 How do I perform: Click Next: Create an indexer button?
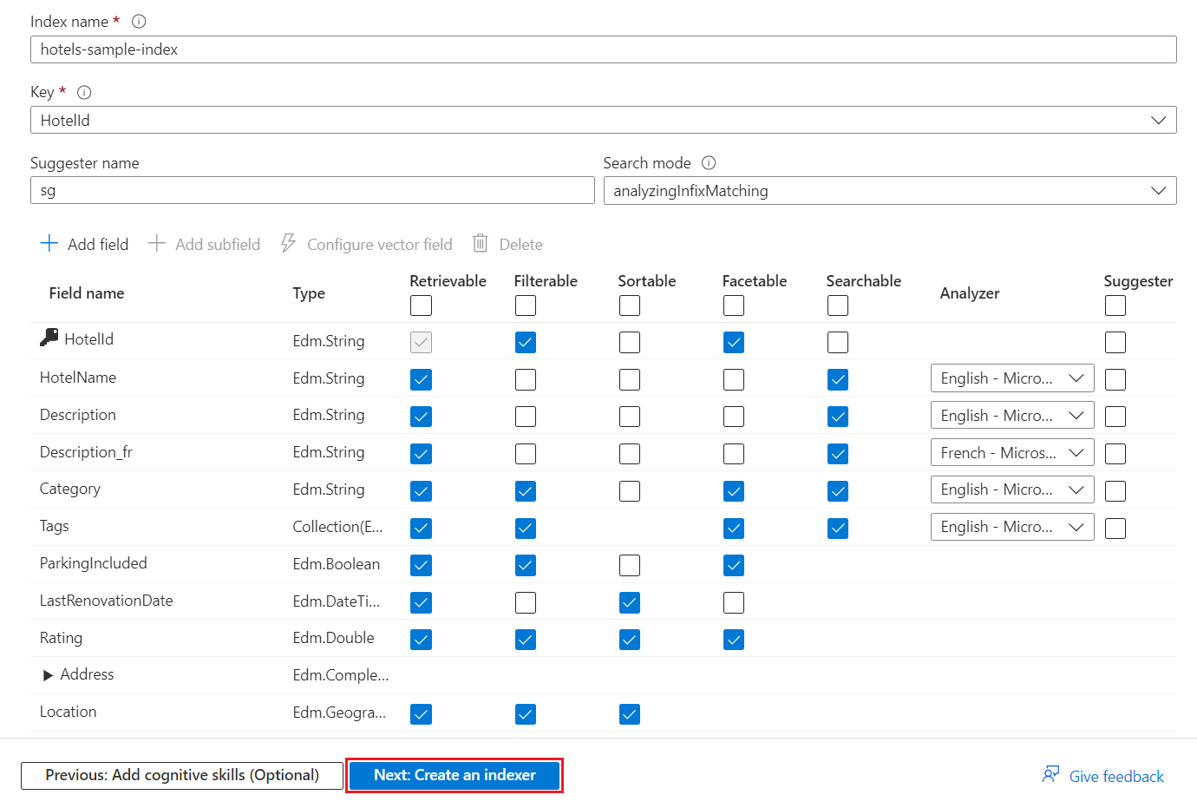tap(455, 775)
